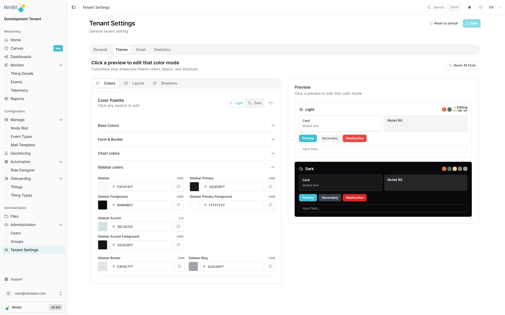Collapse the Sidebar colors section

(x=186, y=167)
